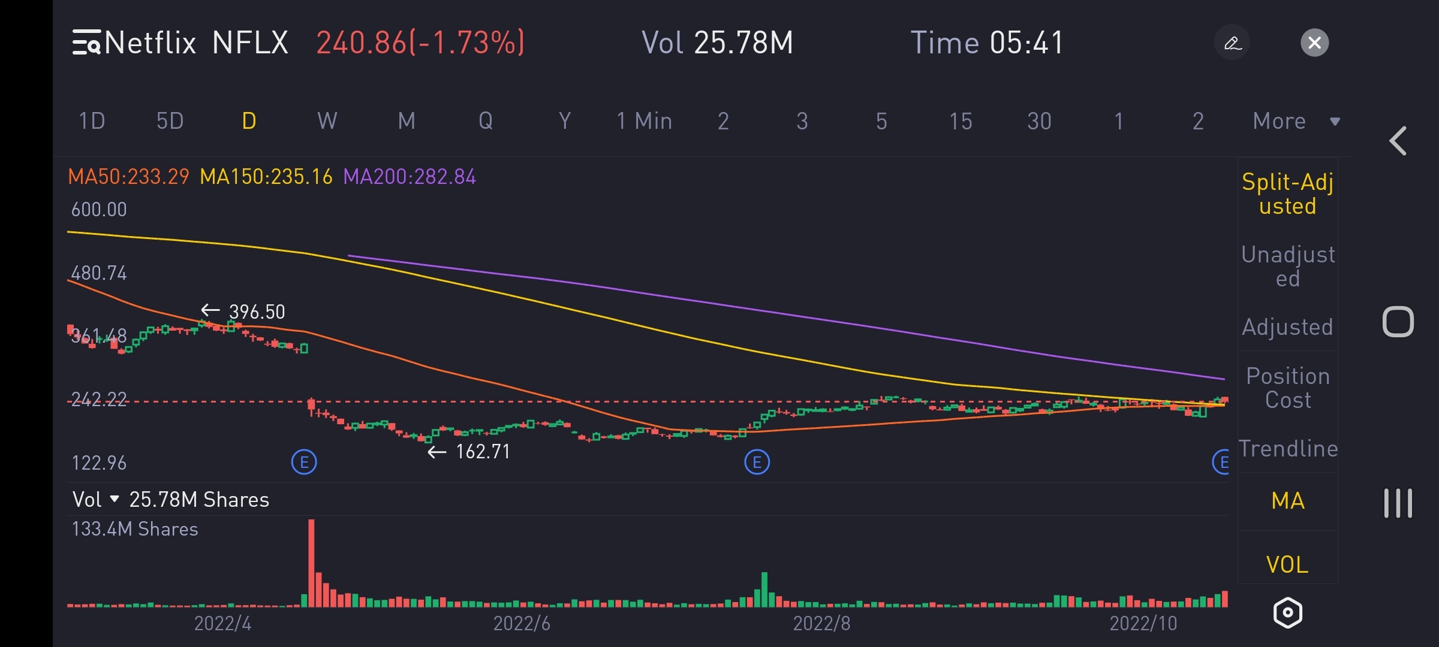Open the hexagon chart settings icon
The width and height of the screenshot is (1439, 647).
click(1287, 612)
